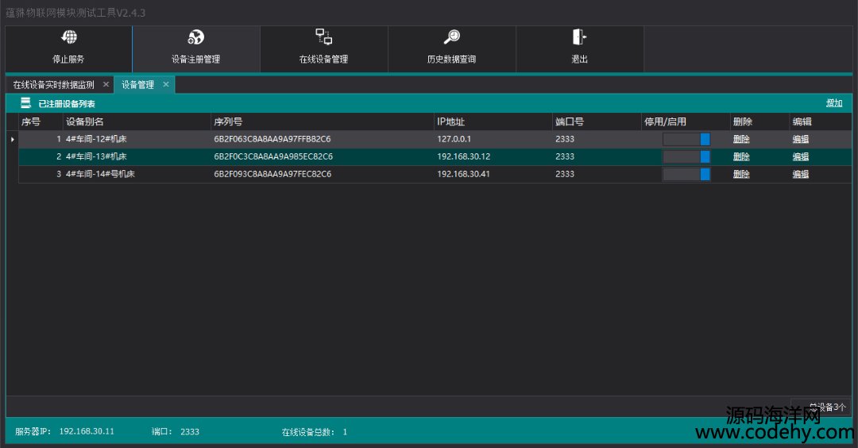Open 设备注册管理 toolbar icon

196,37
